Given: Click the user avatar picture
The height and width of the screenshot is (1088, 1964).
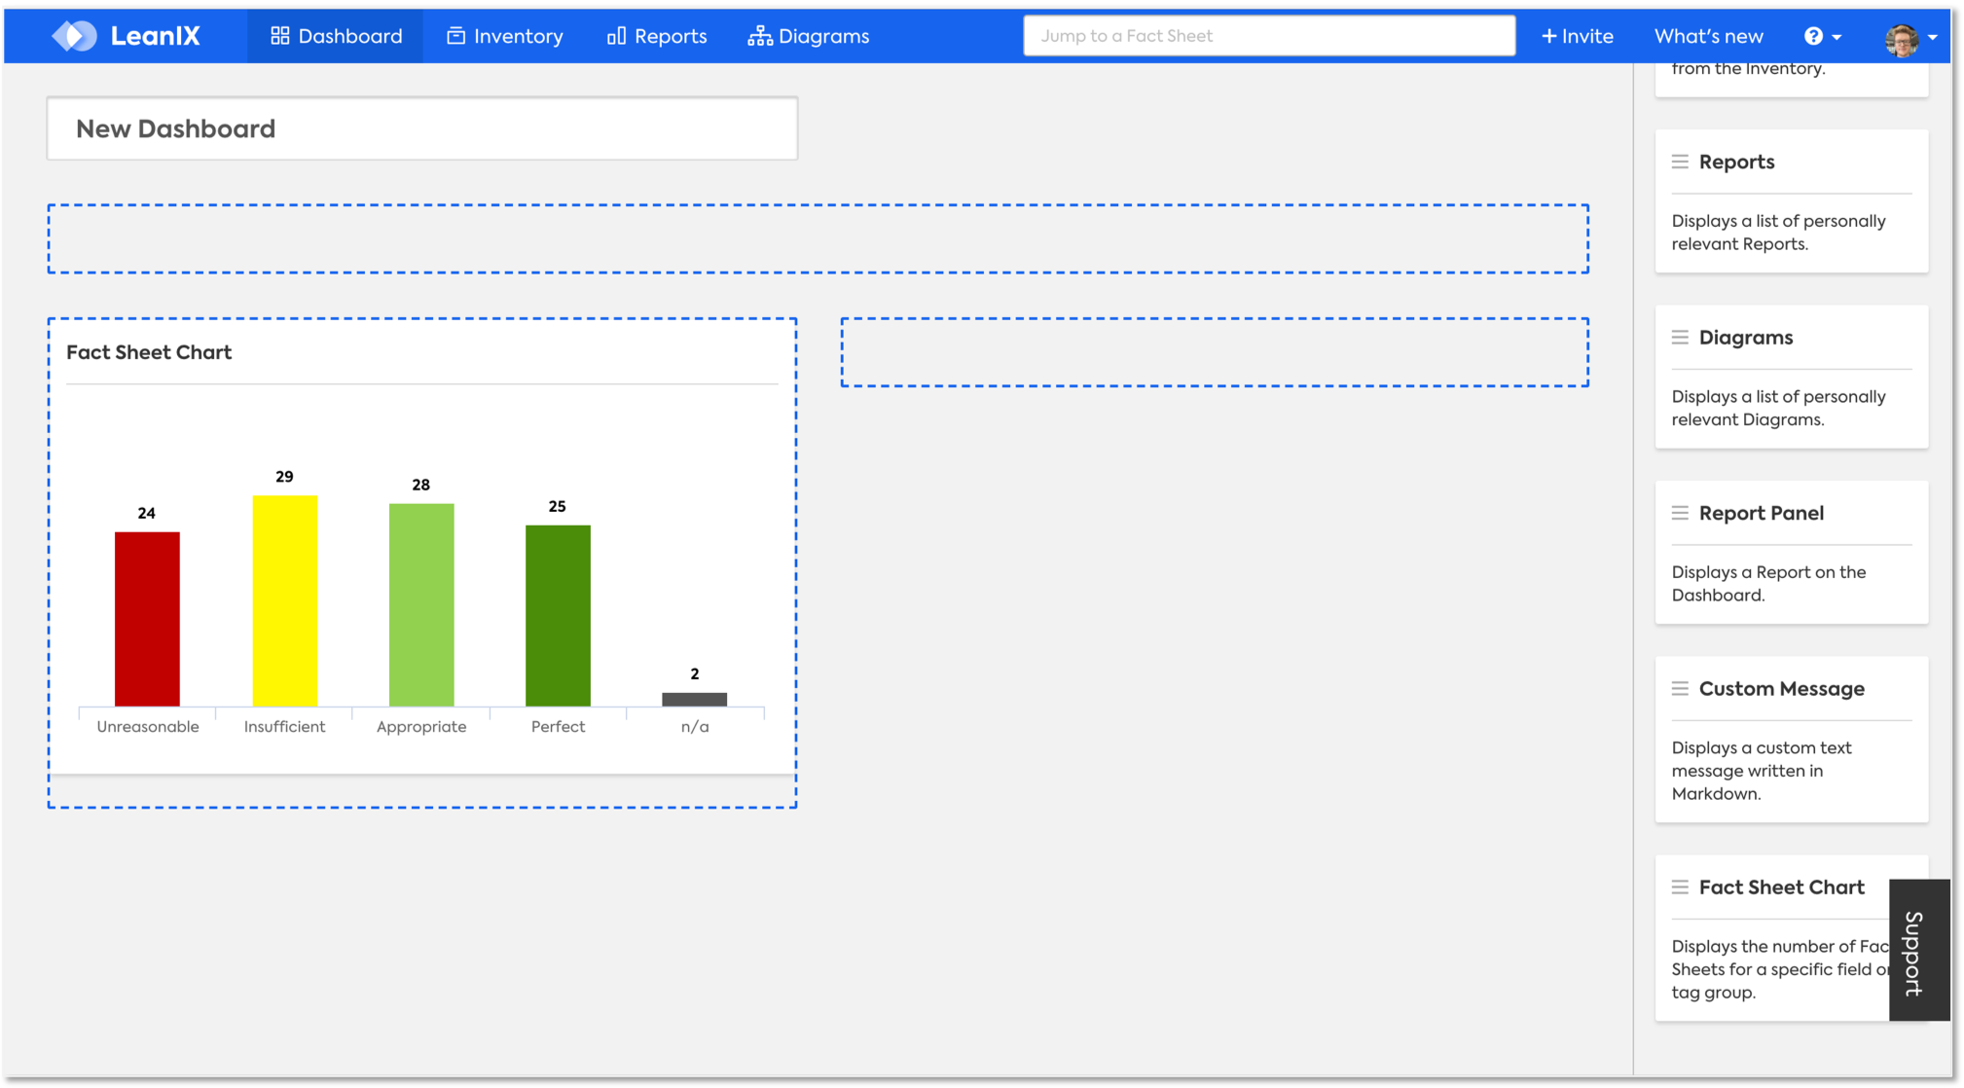Looking at the screenshot, I should (1901, 39).
